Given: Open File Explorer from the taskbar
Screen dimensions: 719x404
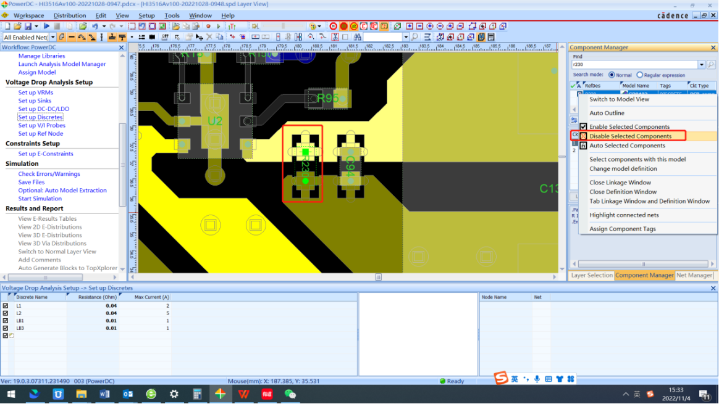Looking at the screenshot, I should [81, 394].
